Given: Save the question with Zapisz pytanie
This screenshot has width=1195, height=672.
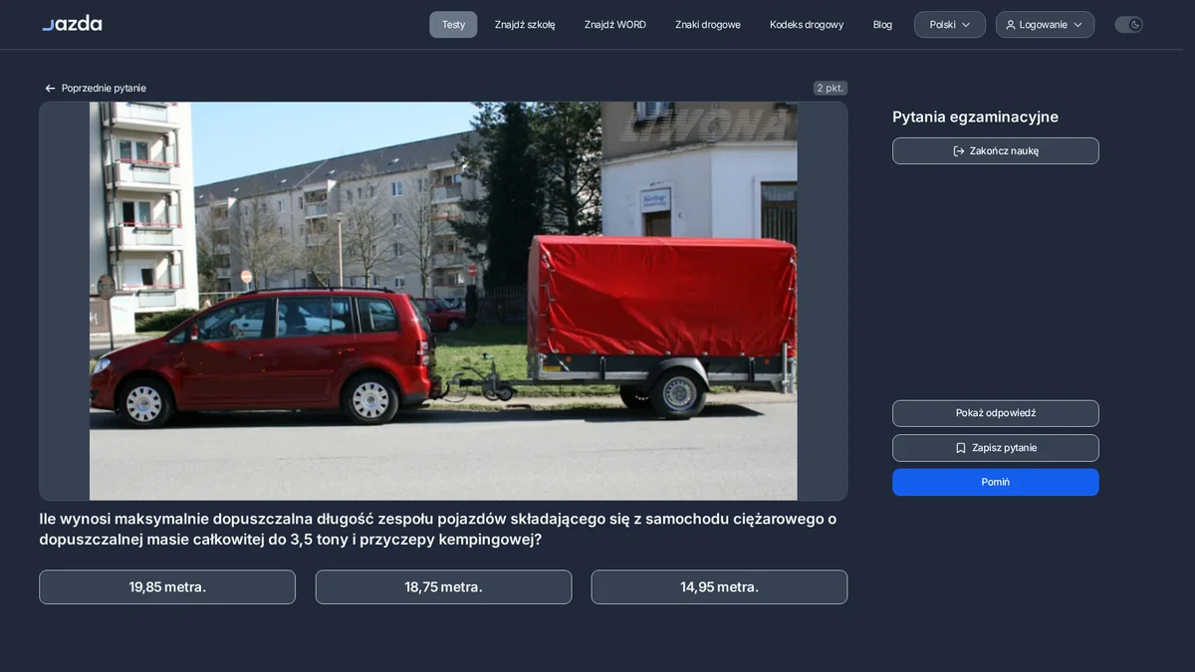Looking at the screenshot, I should tap(996, 448).
